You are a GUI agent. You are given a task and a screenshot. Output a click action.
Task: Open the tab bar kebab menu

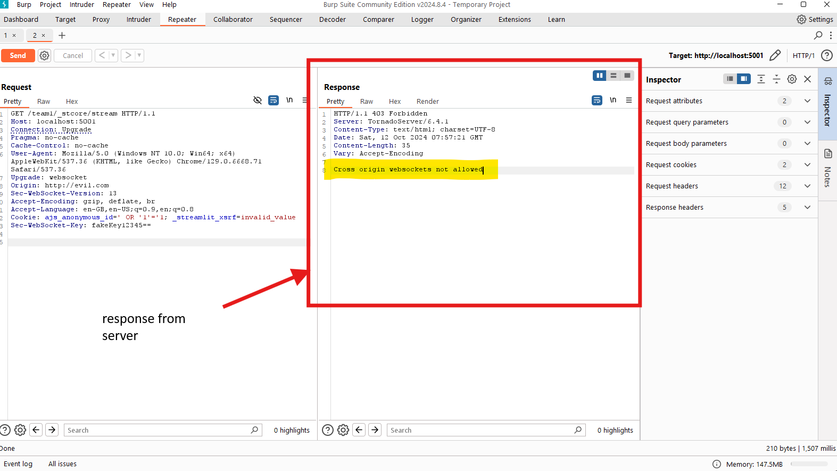click(831, 35)
